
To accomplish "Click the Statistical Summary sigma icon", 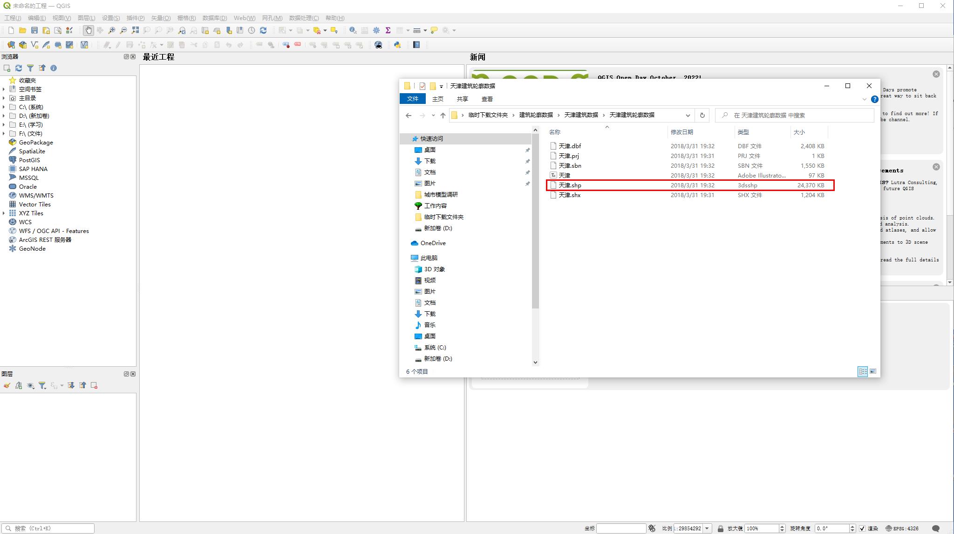I will point(388,30).
